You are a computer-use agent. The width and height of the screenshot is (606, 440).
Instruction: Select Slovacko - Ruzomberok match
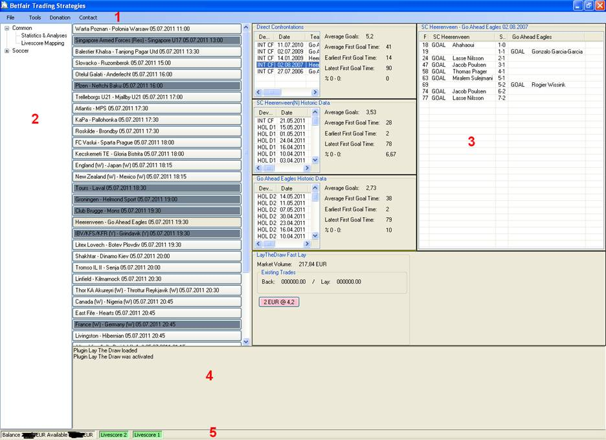click(x=157, y=63)
